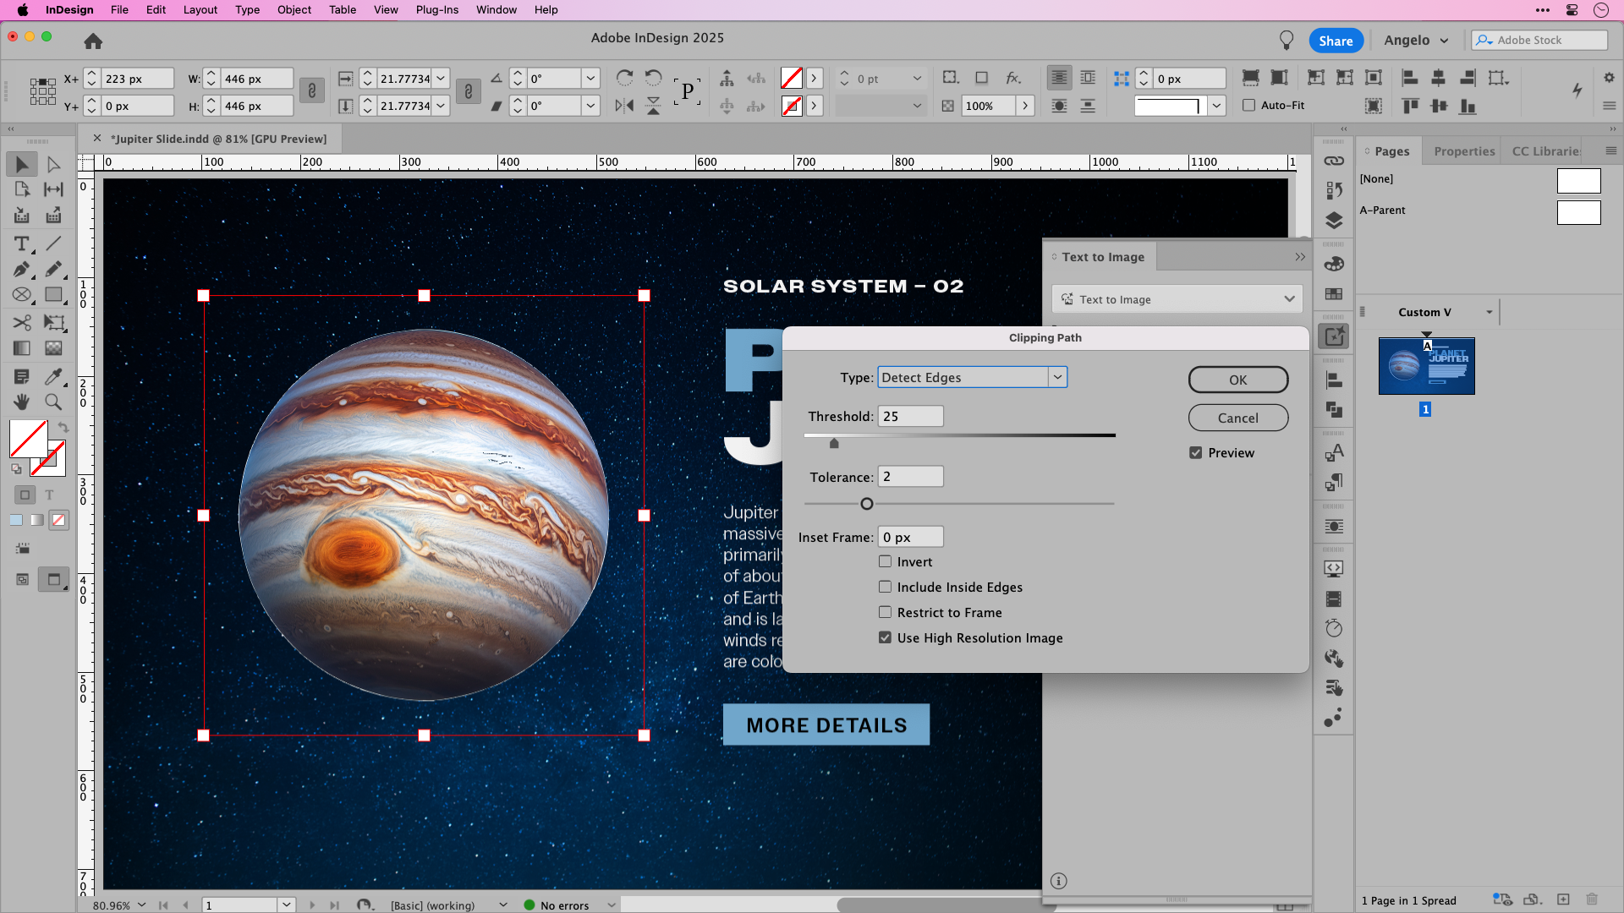The height and width of the screenshot is (913, 1624).
Task: Cancel the Clipping Path dialog
Action: [1237, 418]
